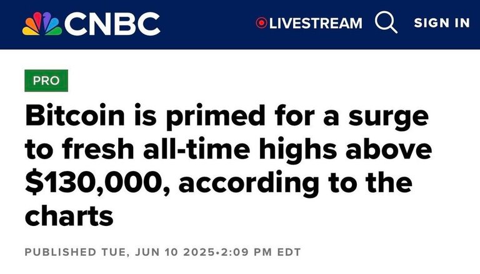Click the Bitcoin article headline

click(x=228, y=165)
